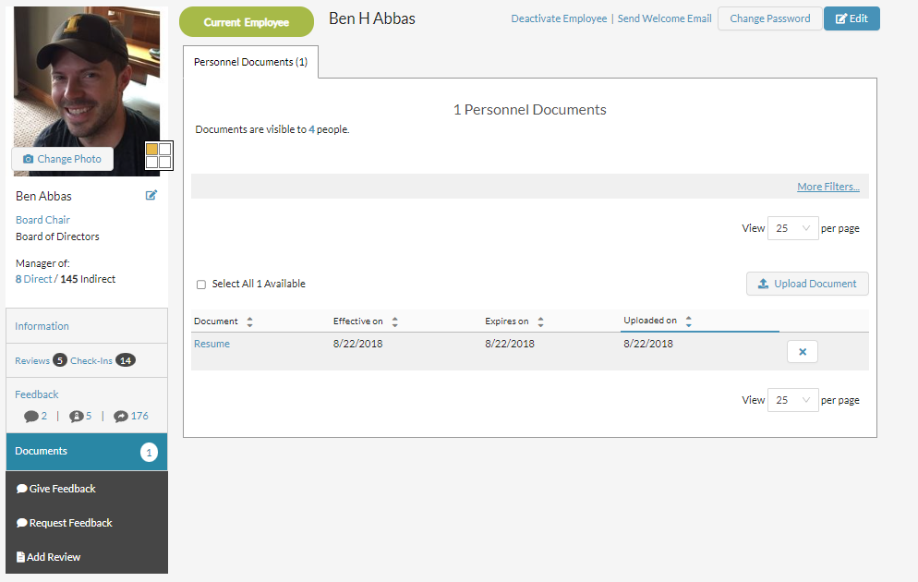Click Request Feedback in the sidebar
The height and width of the screenshot is (582, 918).
[x=65, y=523]
